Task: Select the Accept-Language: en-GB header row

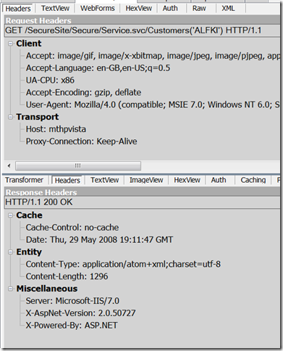Action: tap(98, 68)
